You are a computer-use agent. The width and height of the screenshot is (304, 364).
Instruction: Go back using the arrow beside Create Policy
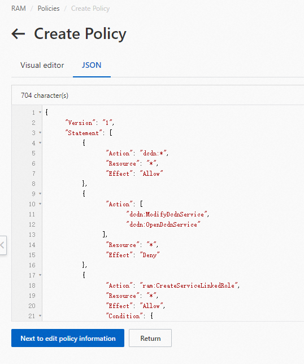point(18,34)
